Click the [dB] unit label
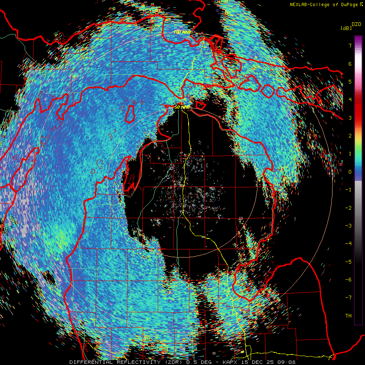The height and width of the screenshot is (365, 365). 346,28
